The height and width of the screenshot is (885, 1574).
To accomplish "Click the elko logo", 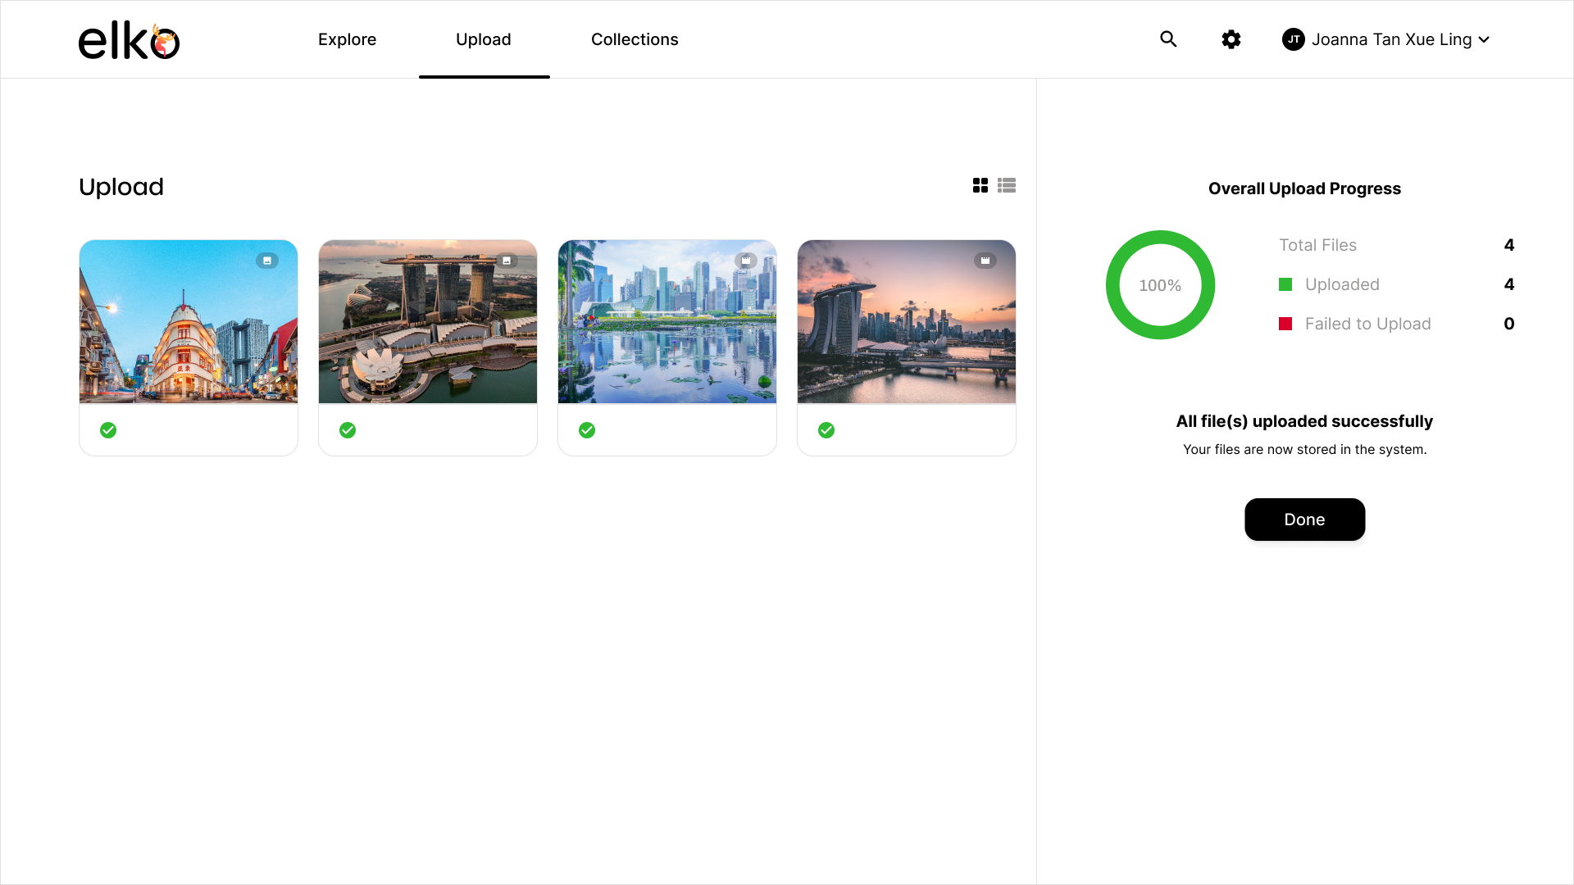I will point(128,39).
